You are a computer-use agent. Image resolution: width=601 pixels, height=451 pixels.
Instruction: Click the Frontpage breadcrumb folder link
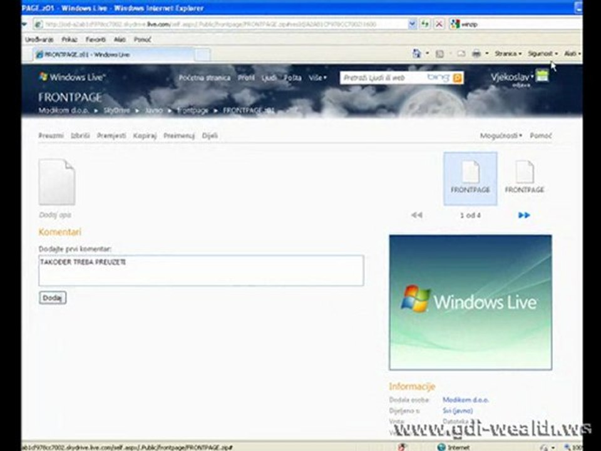pos(193,110)
